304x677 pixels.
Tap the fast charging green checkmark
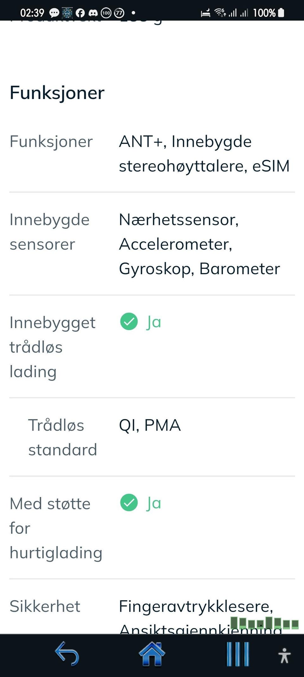[x=129, y=503]
